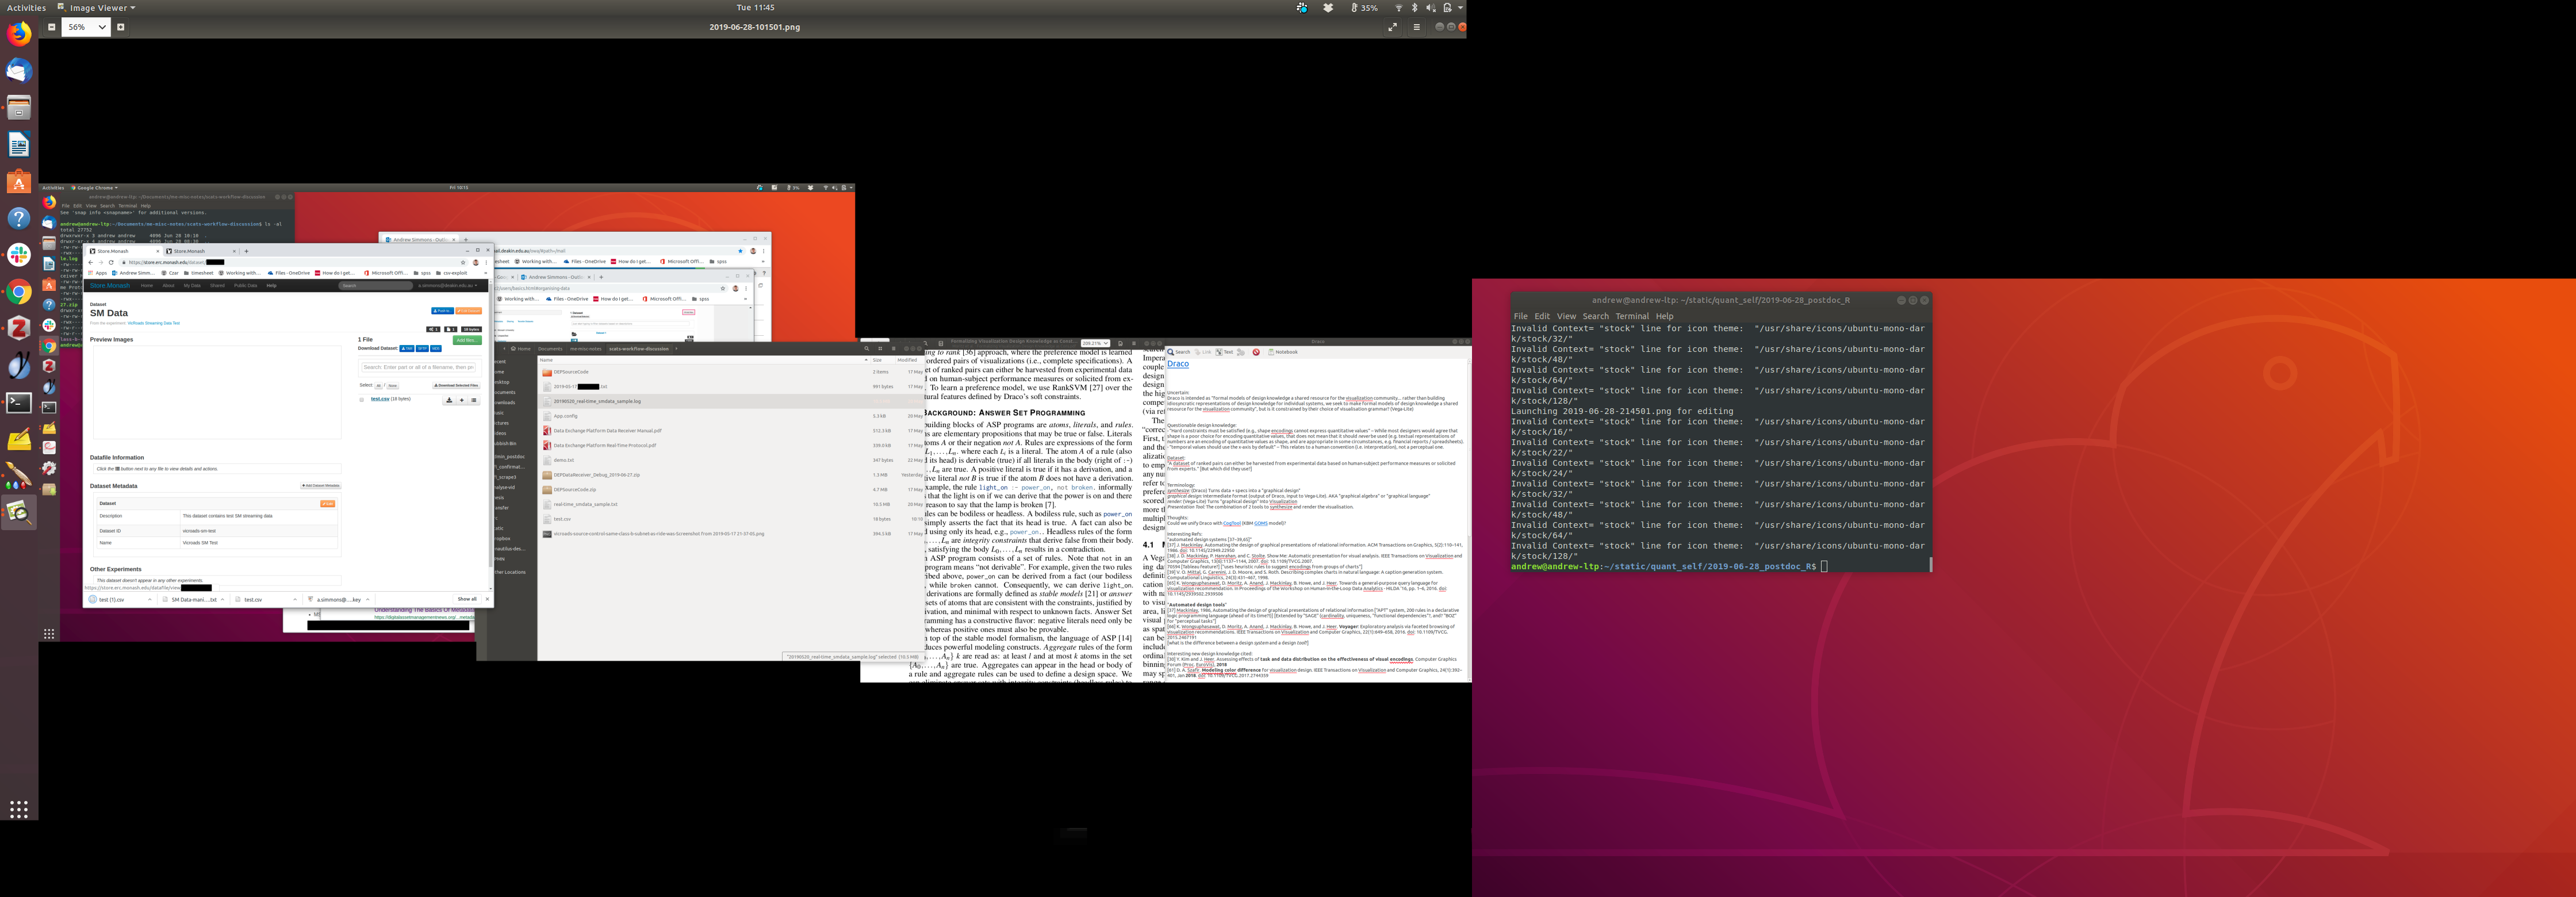Screen dimensions: 2576x897
Task: Open the Terminal's File menu
Action: click(1520, 316)
